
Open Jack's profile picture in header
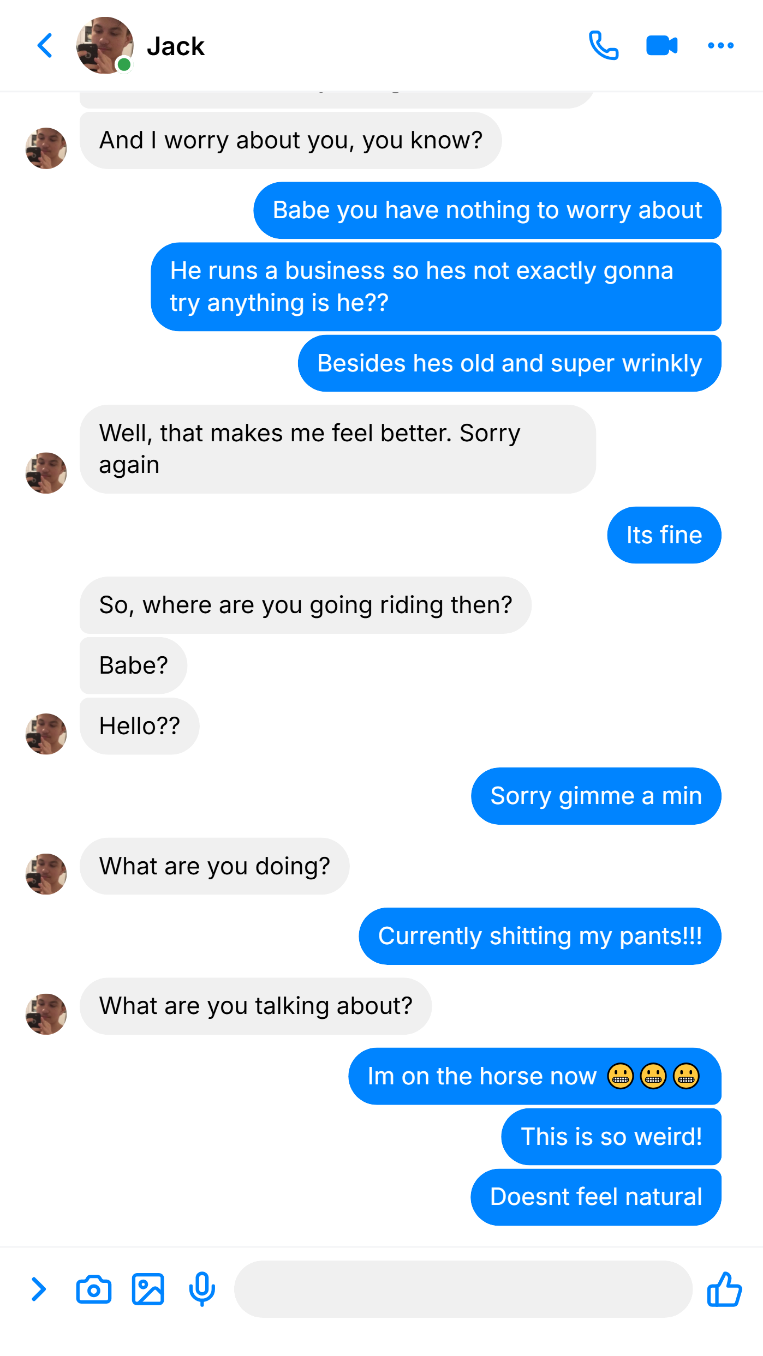(x=105, y=45)
